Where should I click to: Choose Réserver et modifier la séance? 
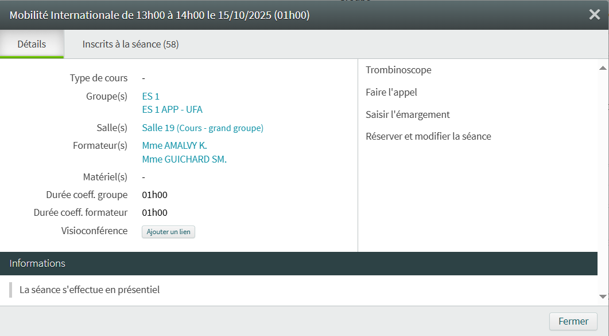(428, 136)
